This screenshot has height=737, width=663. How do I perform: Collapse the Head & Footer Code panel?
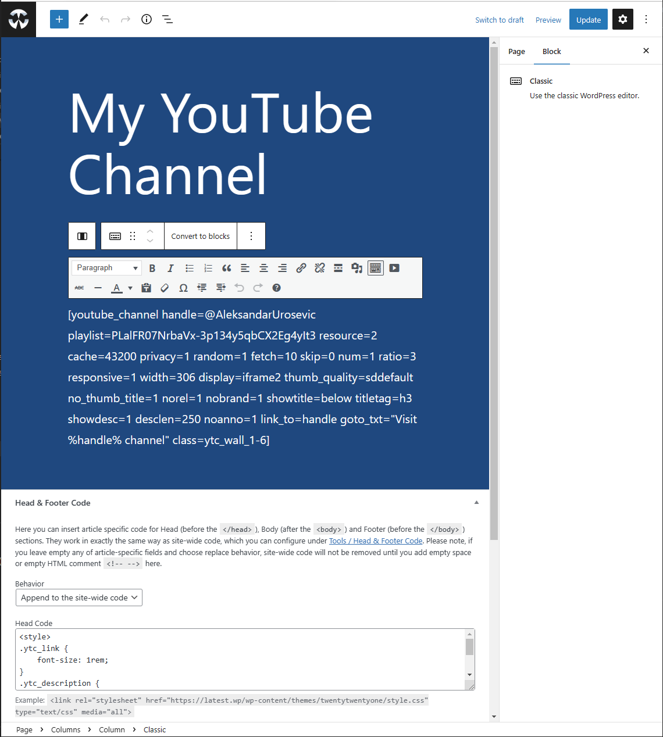click(476, 503)
